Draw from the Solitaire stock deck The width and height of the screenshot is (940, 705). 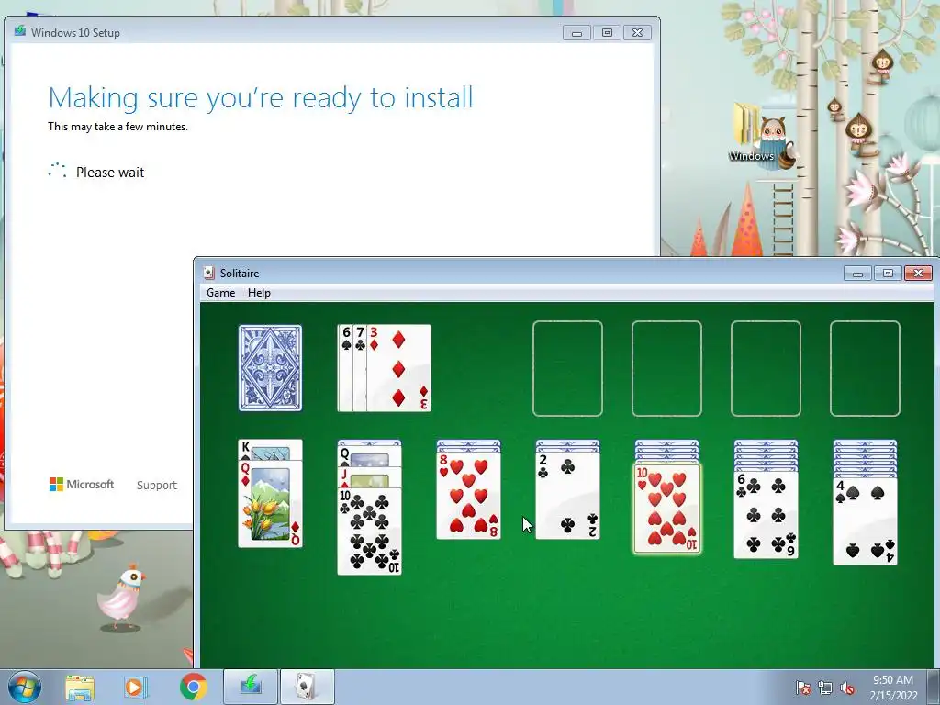point(271,368)
